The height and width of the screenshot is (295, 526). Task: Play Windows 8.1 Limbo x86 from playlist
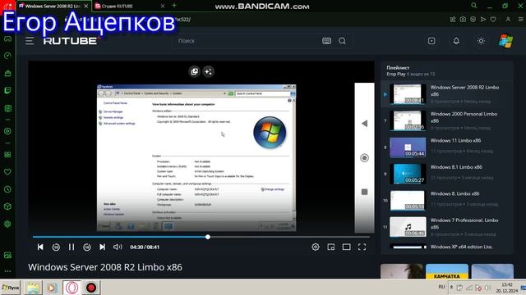[x=456, y=167]
